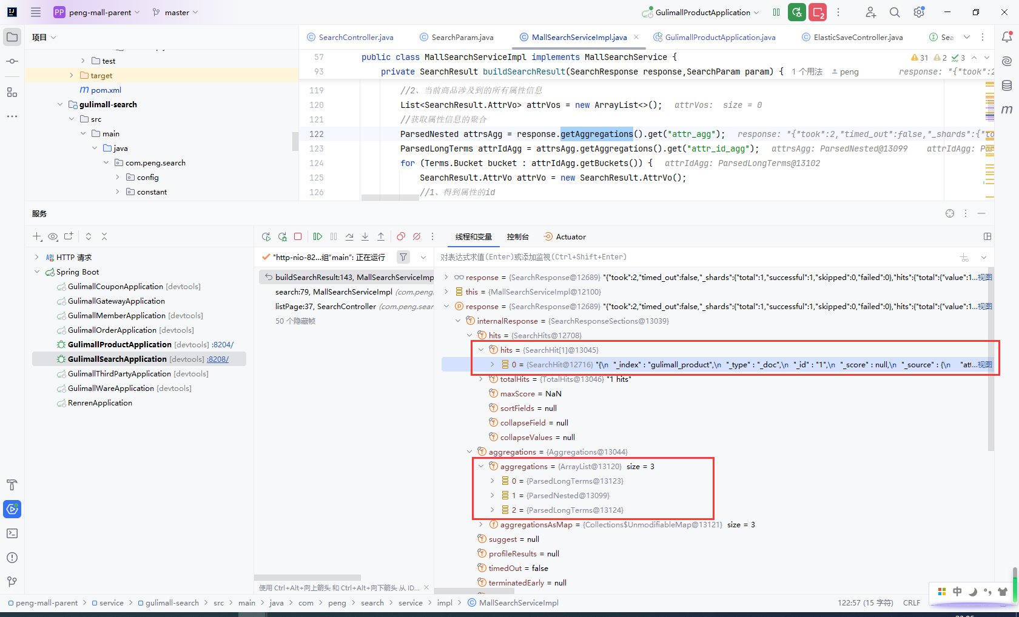
Task: Collapse gulimall-search module
Action: tap(60, 104)
